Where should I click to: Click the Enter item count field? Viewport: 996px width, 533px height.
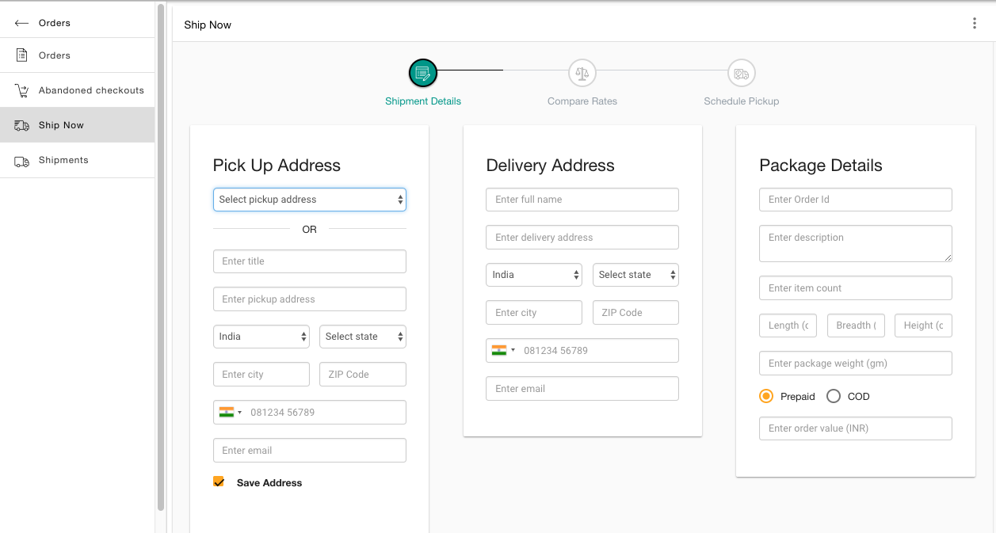(x=856, y=288)
